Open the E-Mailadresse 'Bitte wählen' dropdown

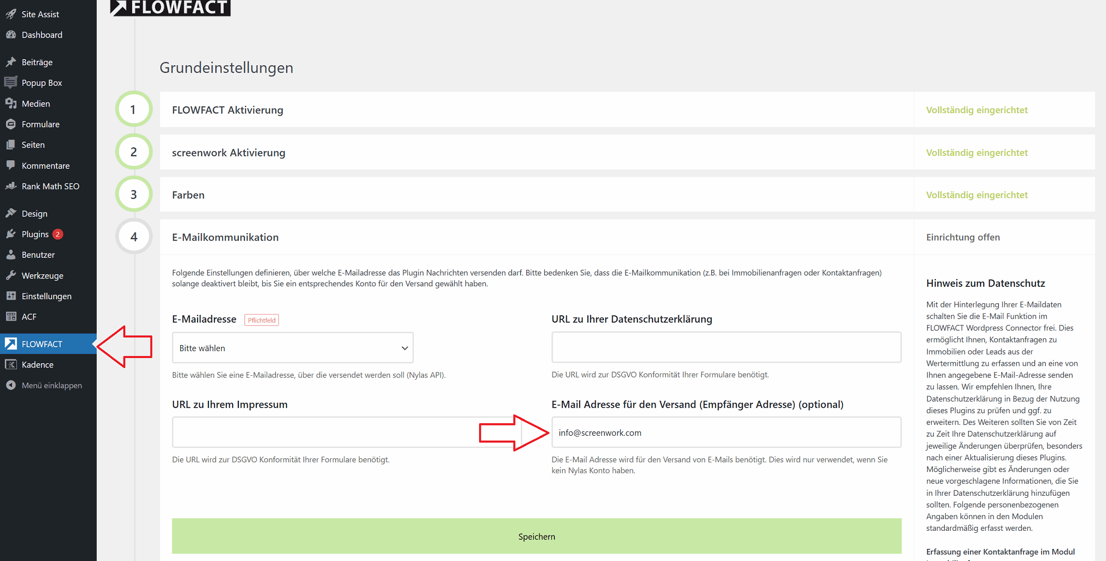tap(292, 348)
